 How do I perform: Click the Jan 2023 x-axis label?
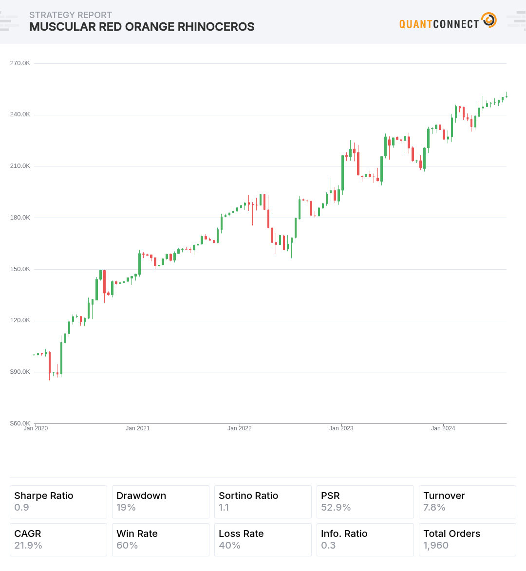[x=341, y=428]
